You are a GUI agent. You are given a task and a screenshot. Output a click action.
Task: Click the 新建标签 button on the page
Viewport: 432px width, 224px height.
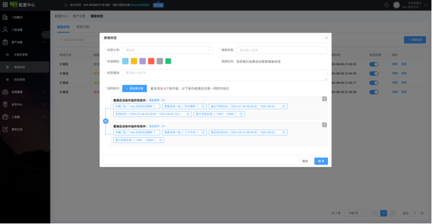click(x=415, y=40)
